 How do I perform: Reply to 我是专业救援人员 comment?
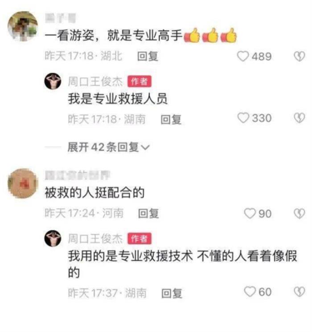(171, 119)
